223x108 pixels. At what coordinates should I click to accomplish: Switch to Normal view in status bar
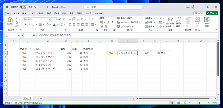tap(172, 103)
